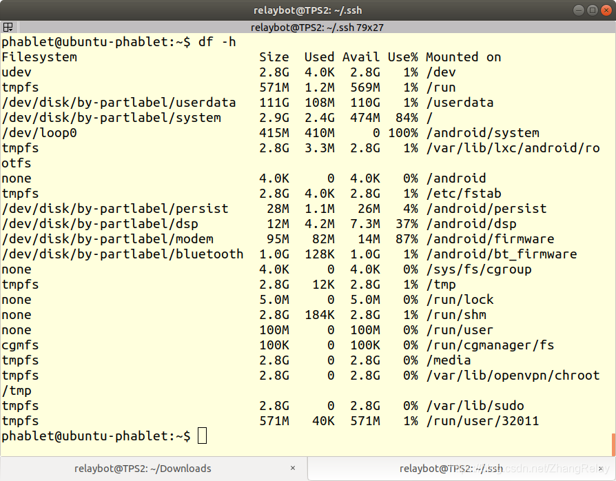
Task: Click the '/run/cgmanager/fs' mount point
Action: point(491,345)
